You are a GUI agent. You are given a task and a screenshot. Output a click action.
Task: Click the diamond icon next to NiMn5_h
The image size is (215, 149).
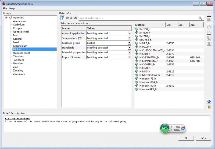pyautogui.click(x=137, y=72)
